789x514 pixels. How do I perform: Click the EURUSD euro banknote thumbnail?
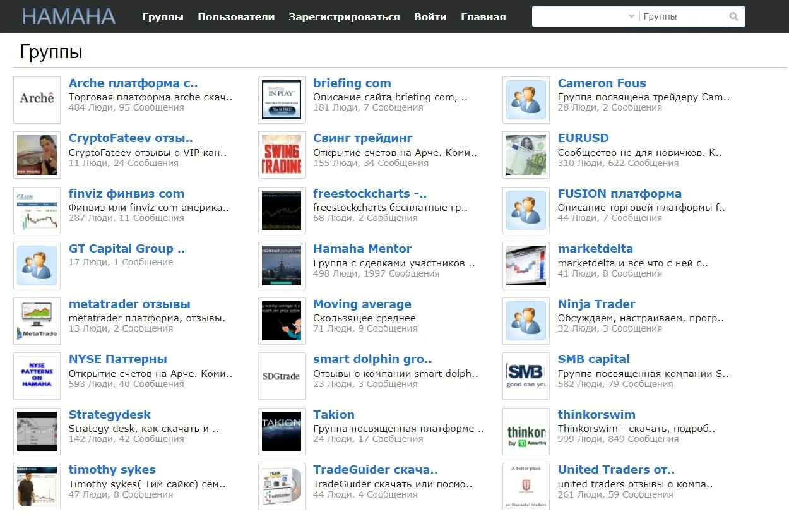click(526, 155)
